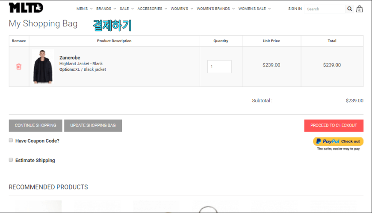This screenshot has width=372, height=213.
Task: Remove Zanerobe jacket with trash icon
Action: [x=19, y=66]
